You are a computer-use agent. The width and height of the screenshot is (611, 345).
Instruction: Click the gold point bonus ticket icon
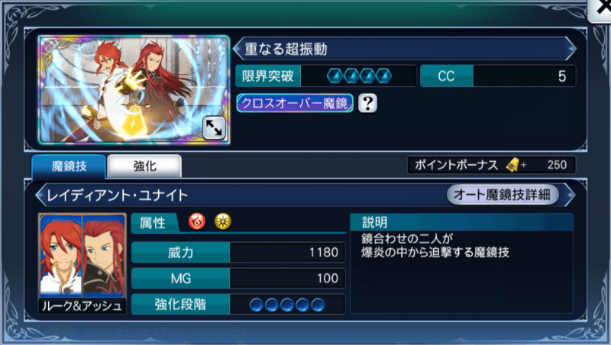[x=512, y=165]
